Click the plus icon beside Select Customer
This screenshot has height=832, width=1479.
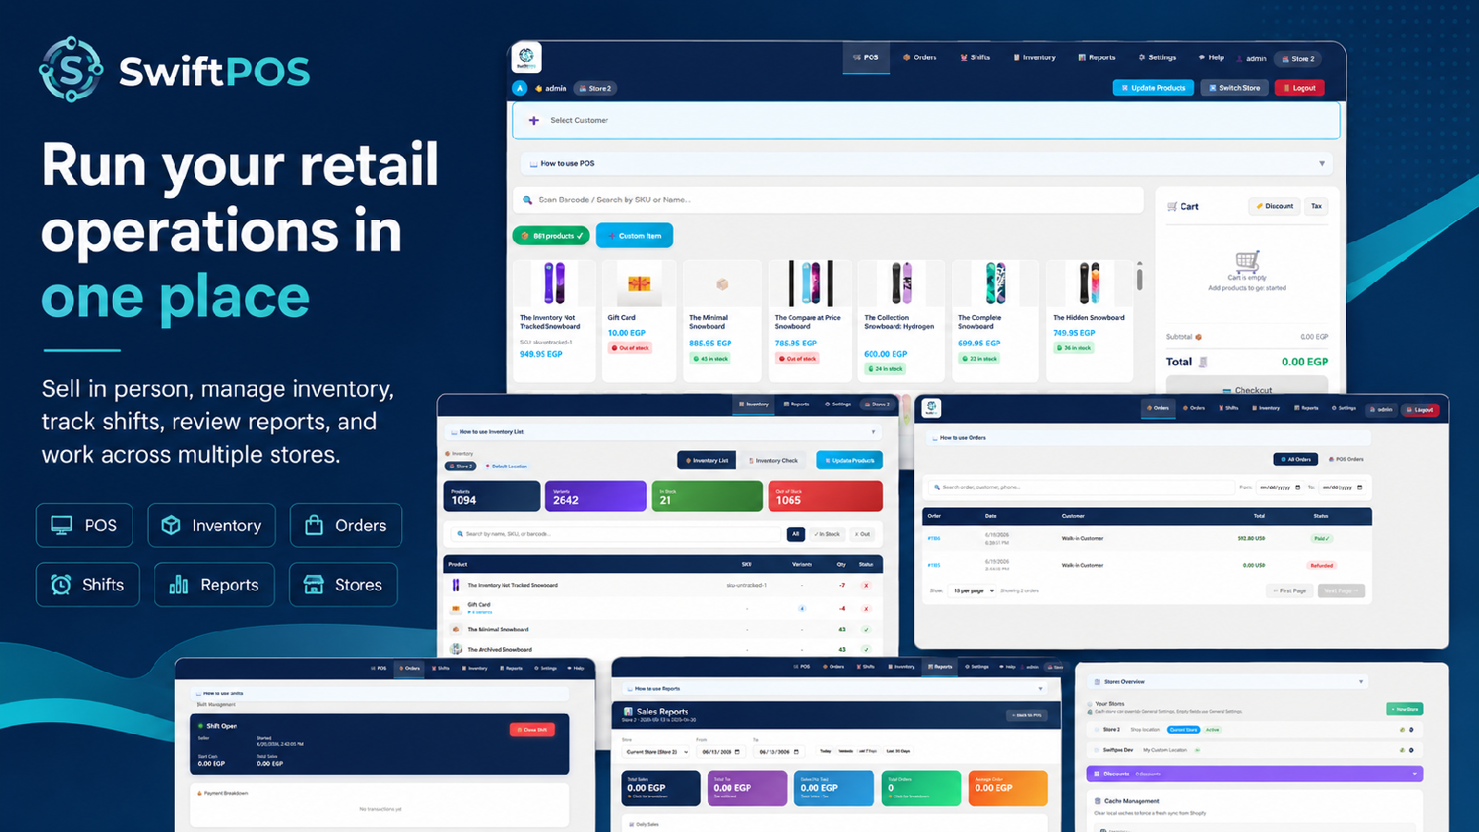[x=533, y=120]
